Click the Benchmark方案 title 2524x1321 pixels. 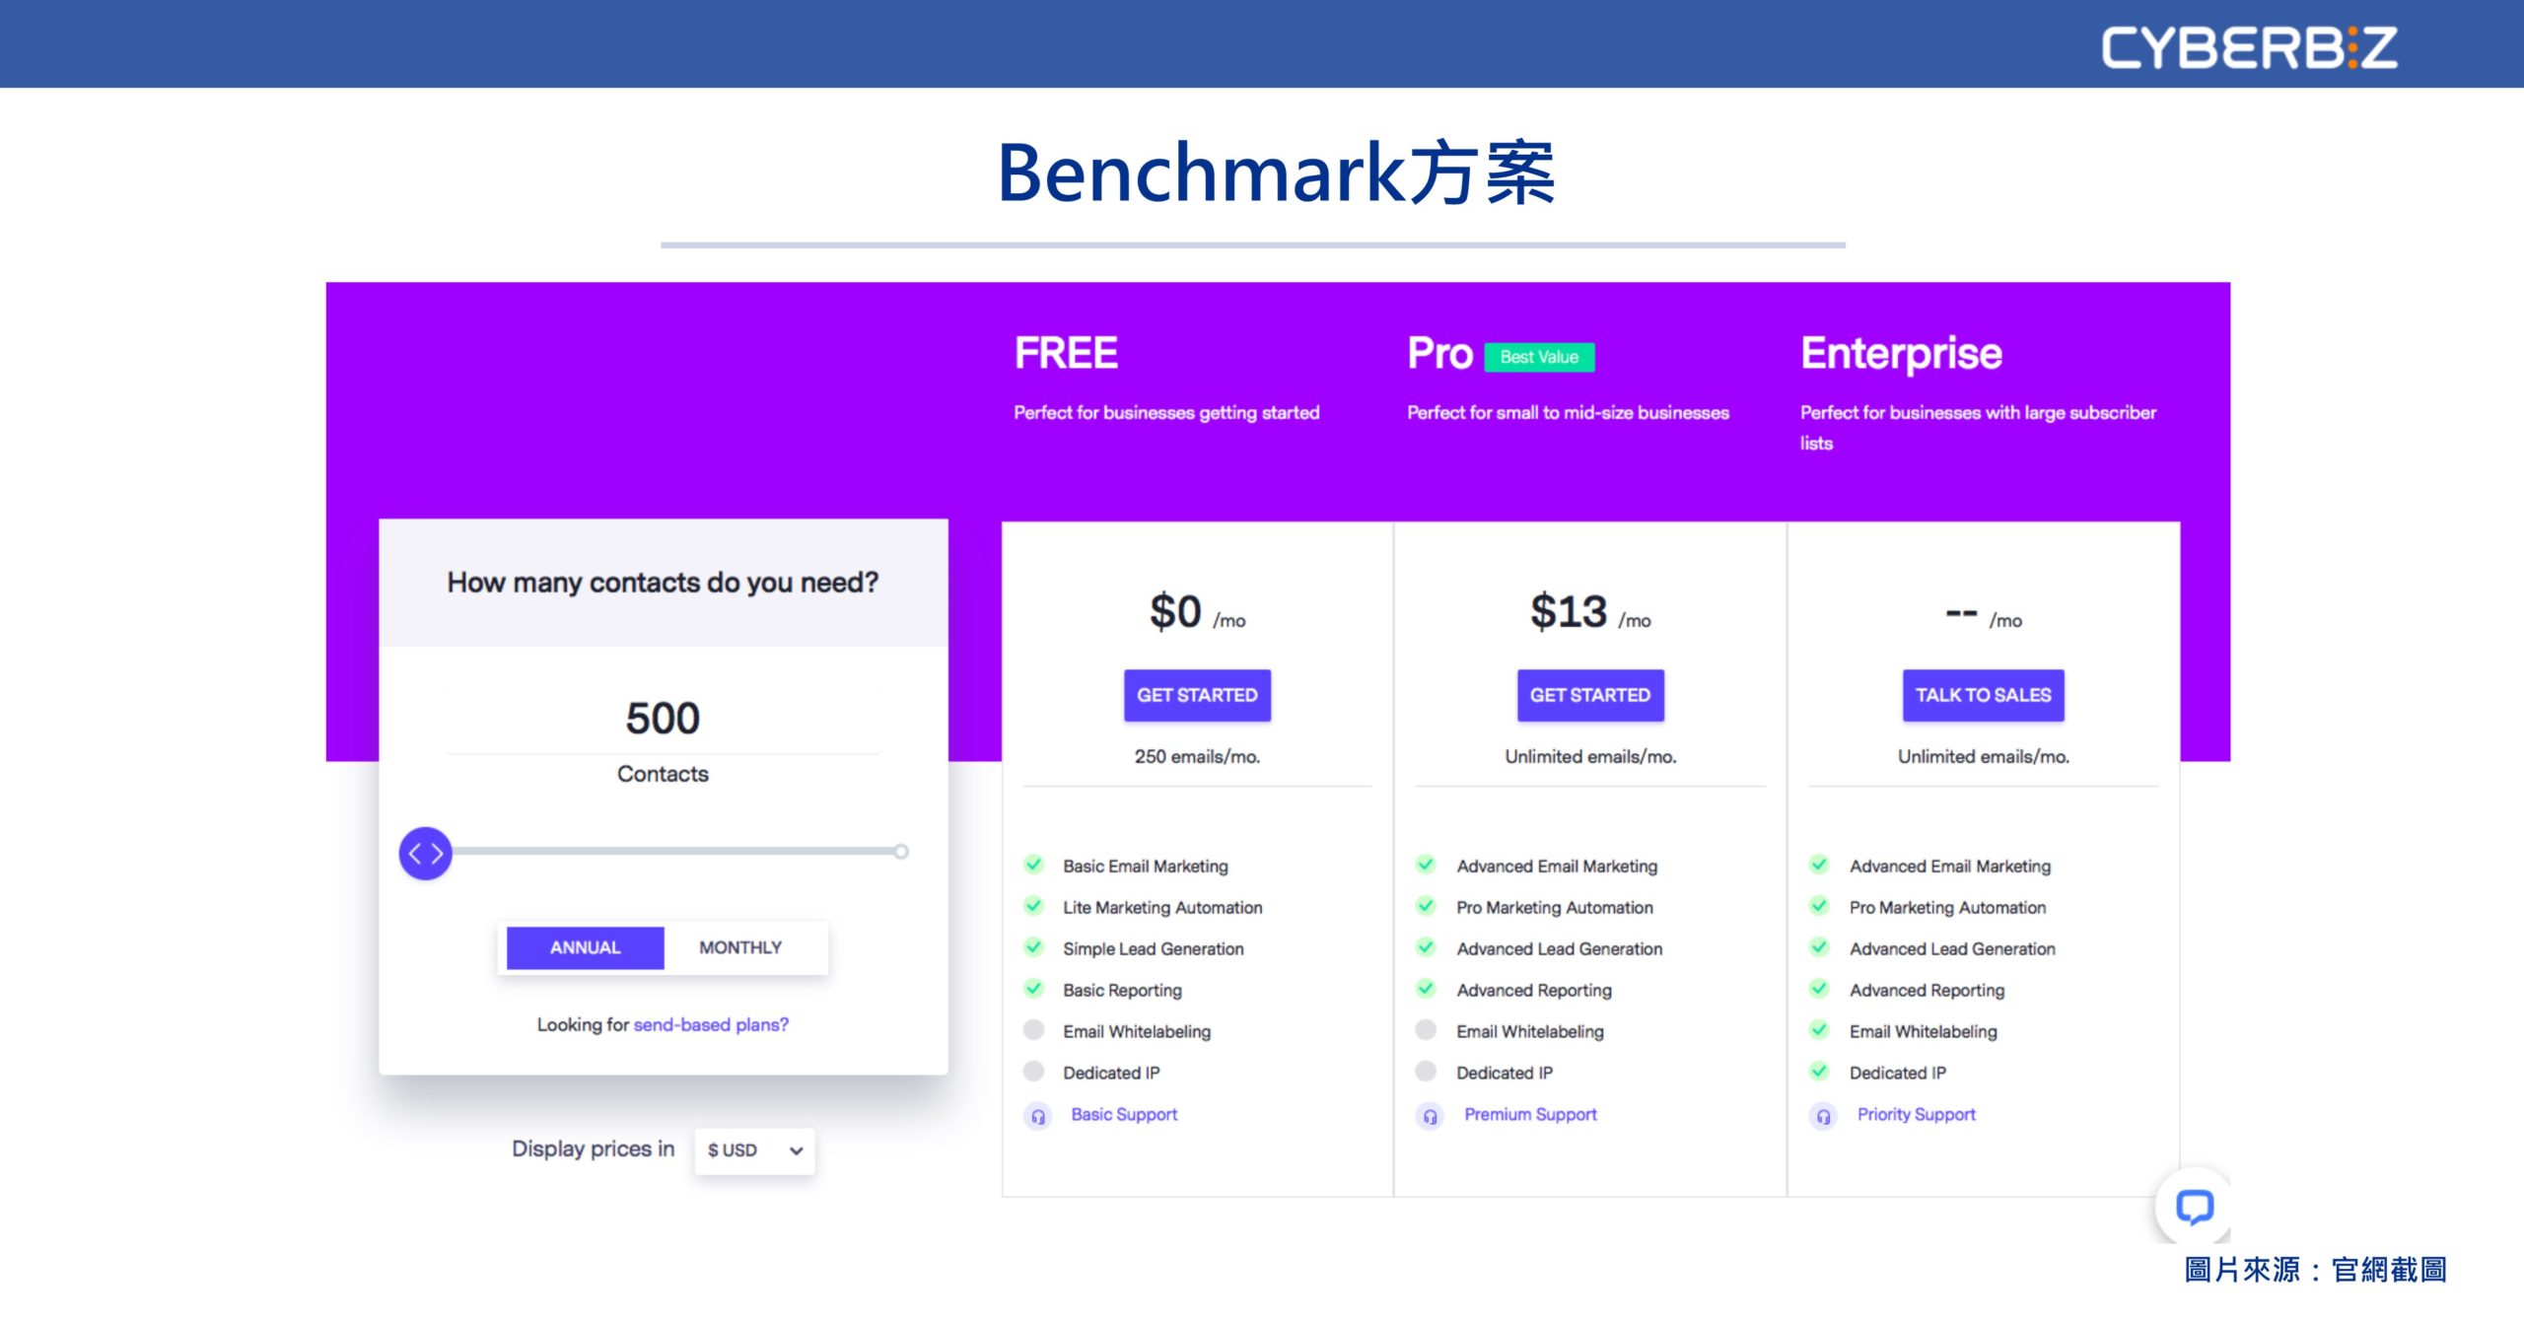click(x=1276, y=174)
